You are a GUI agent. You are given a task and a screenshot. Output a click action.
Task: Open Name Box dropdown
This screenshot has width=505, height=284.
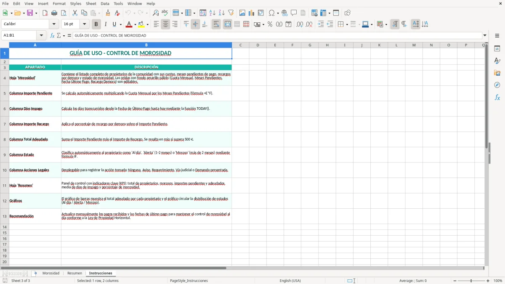coord(41,36)
